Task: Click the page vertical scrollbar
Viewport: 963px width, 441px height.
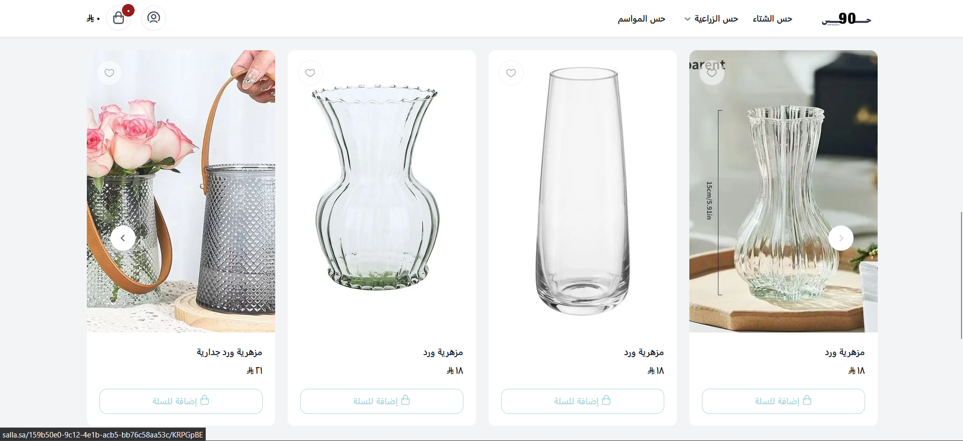Action: coord(961,275)
